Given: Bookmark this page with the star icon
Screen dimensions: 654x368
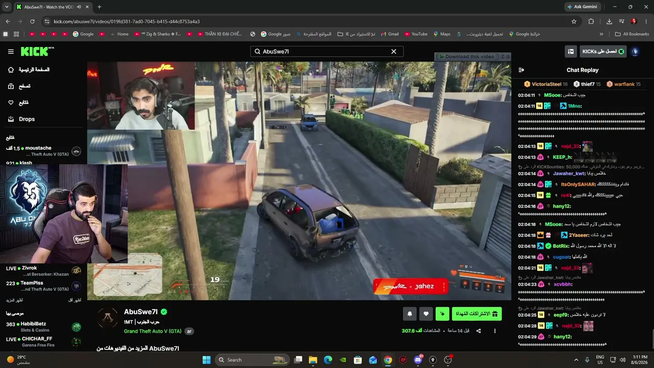Looking at the screenshot, I should 574,21.
